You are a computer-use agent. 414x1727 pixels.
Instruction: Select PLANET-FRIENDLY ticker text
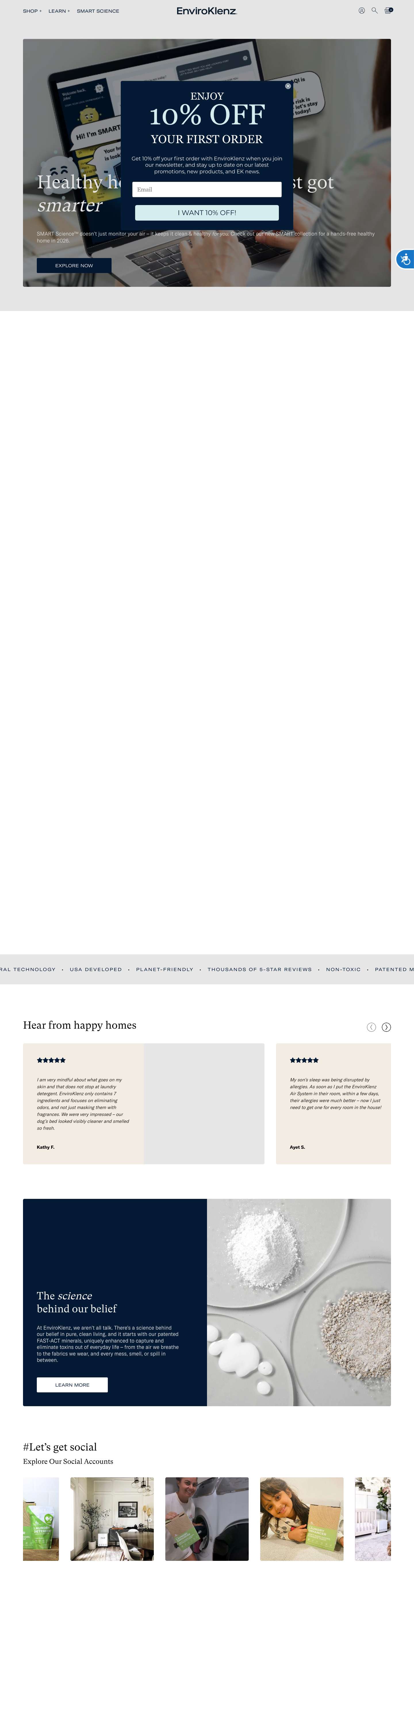tap(164, 969)
